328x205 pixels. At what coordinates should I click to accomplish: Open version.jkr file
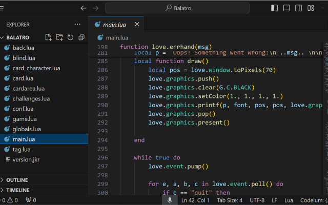pos(44,159)
